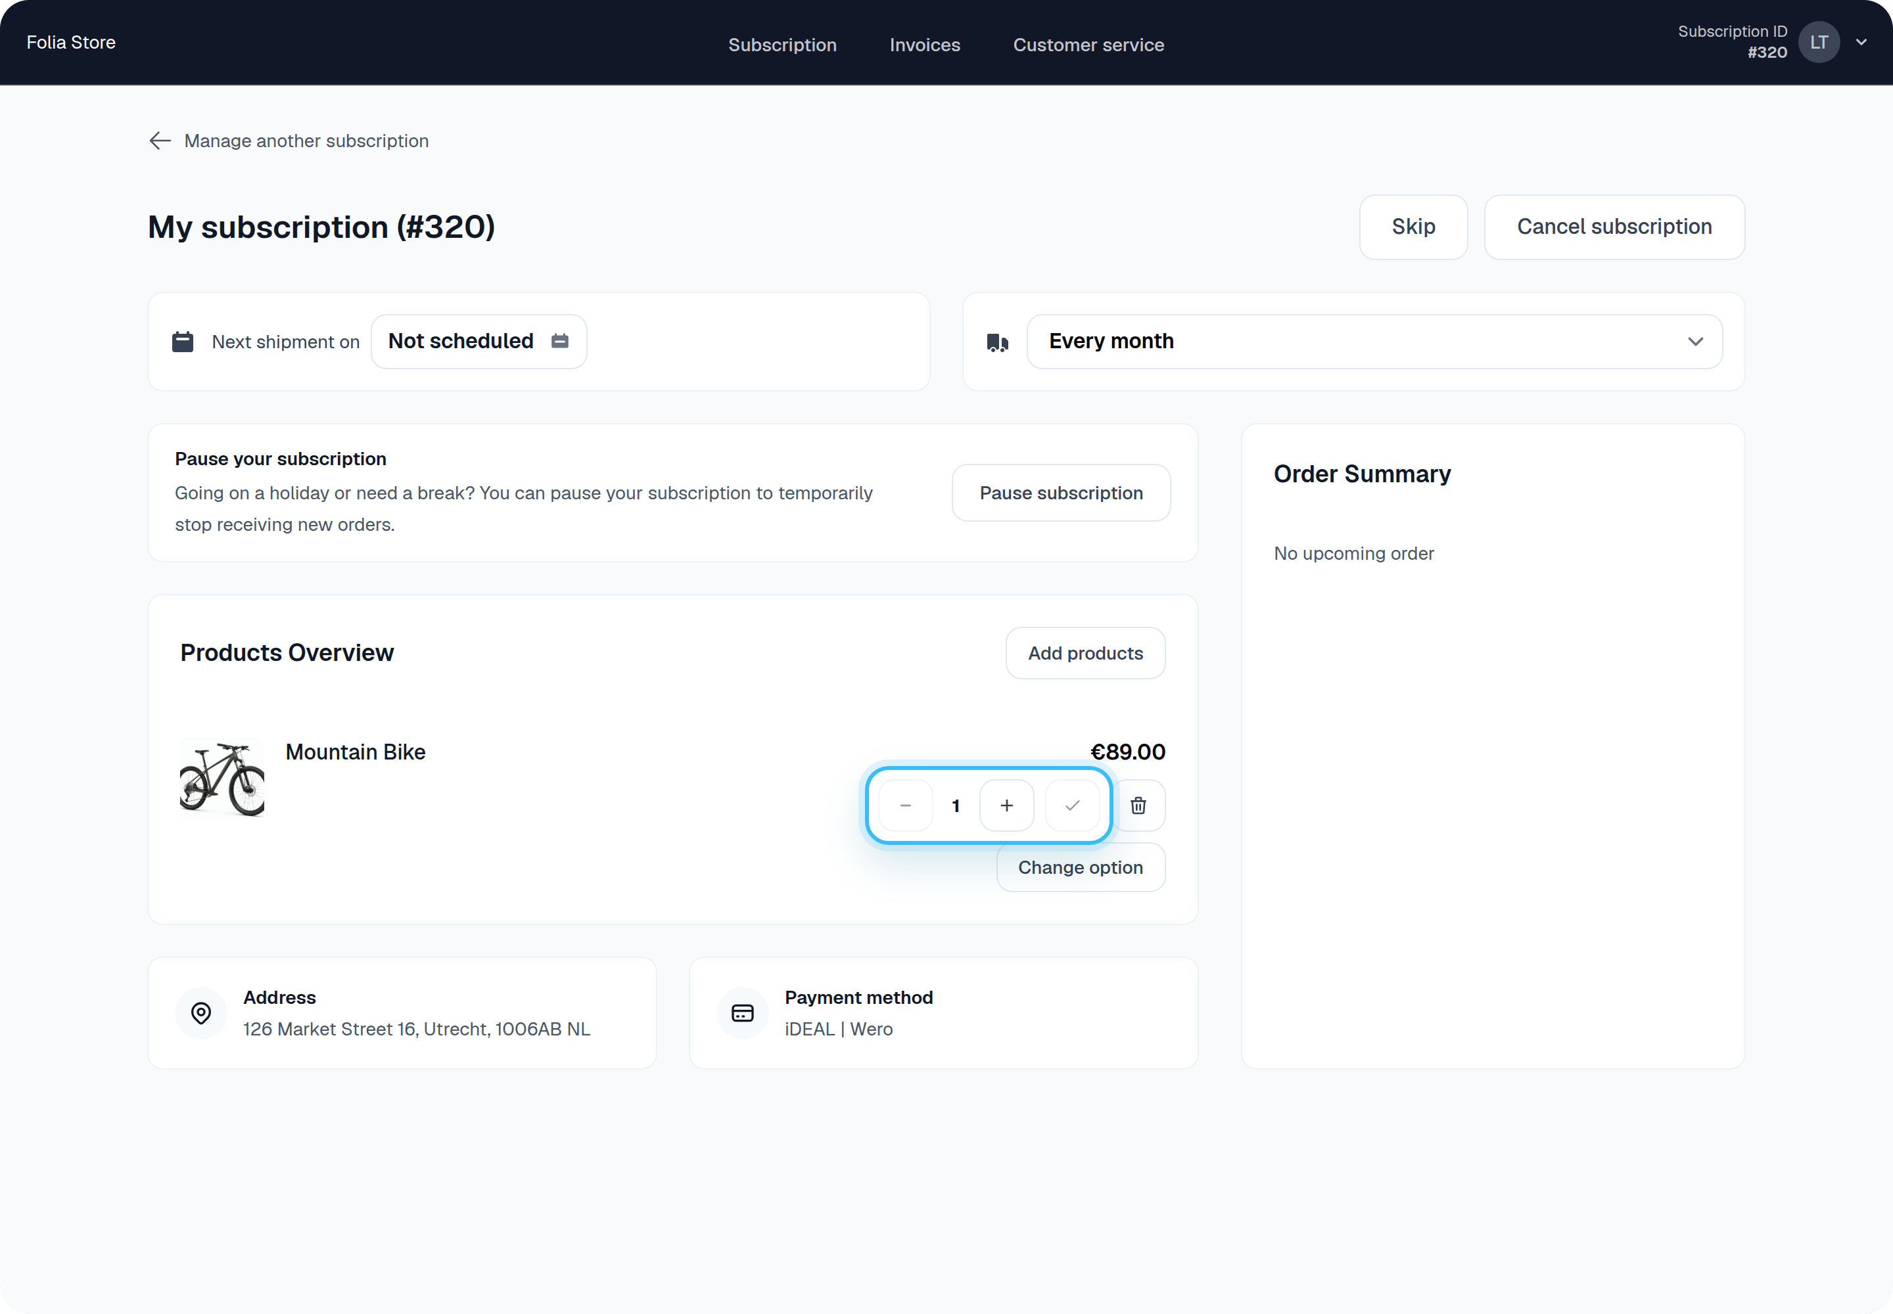Click the Order Summary heading
The height and width of the screenshot is (1314, 1893).
1363,474
